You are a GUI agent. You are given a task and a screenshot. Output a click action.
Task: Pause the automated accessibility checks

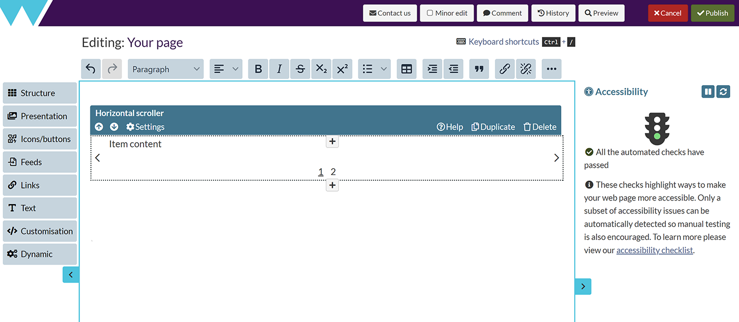coord(708,91)
